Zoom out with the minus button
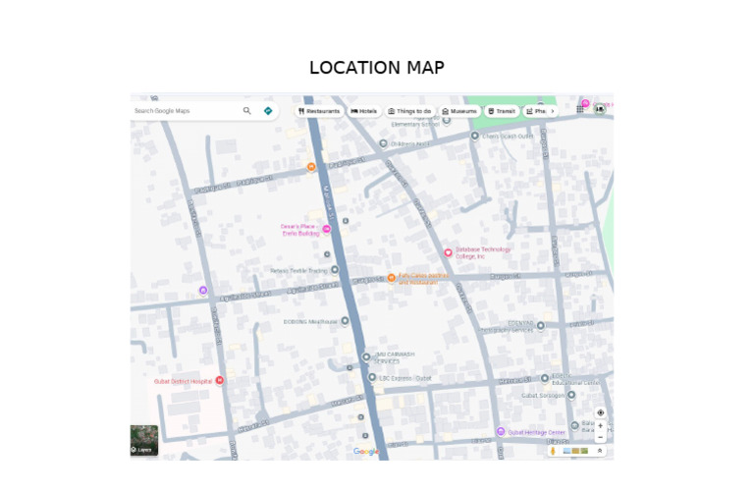 coord(600,437)
